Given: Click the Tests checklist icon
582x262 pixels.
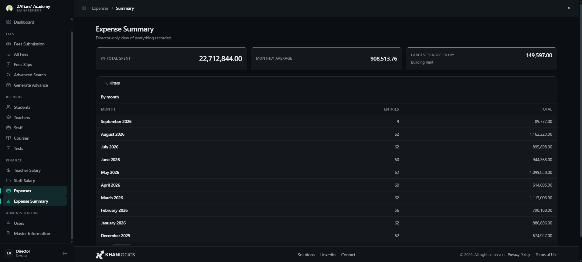Looking at the screenshot, I should [9, 148].
